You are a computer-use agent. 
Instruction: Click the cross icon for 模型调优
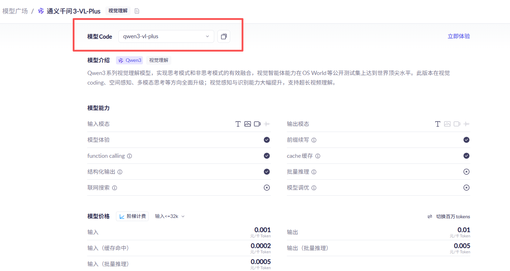(x=466, y=188)
